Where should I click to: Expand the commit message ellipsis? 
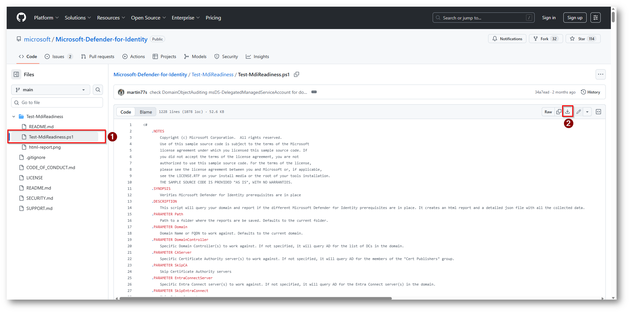pyautogui.click(x=314, y=92)
